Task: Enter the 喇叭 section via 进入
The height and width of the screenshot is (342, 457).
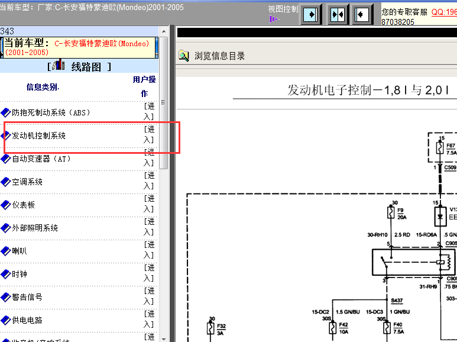Action: 149,250
